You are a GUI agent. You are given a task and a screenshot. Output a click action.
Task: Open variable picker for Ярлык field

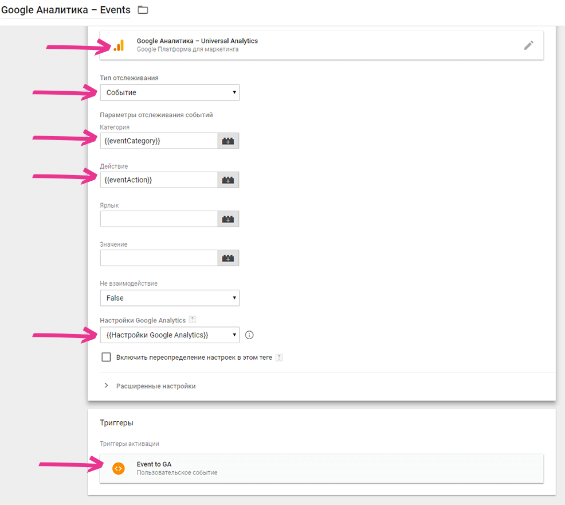228,219
